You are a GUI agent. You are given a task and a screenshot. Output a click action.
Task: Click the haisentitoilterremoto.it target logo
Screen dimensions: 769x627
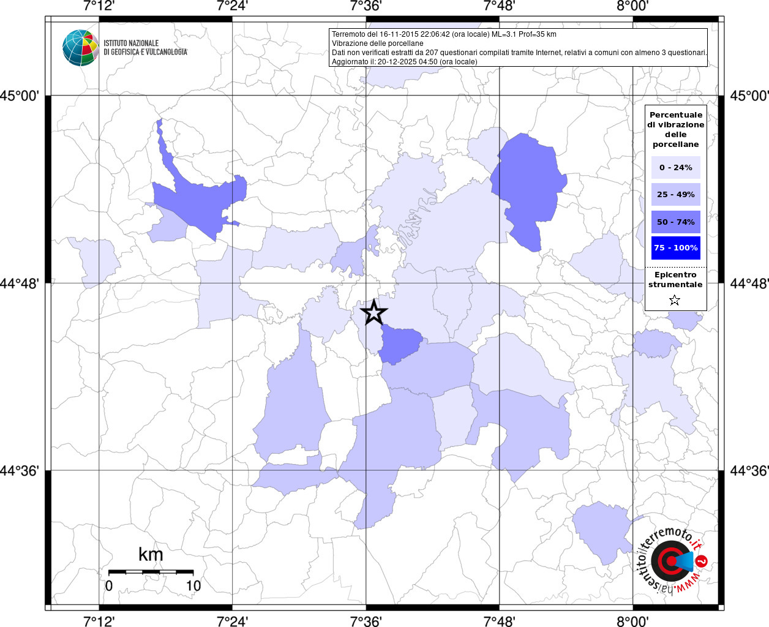(672, 560)
